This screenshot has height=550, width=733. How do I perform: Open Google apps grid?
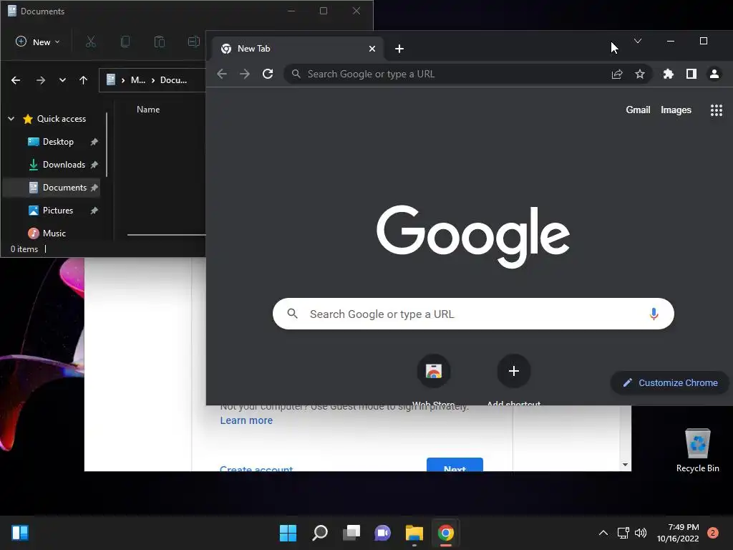coord(716,110)
